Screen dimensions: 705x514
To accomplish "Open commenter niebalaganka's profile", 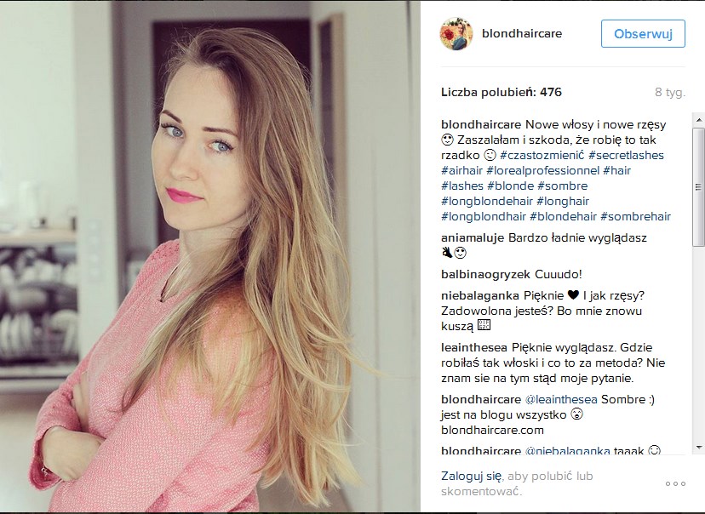I will (480, 295).
